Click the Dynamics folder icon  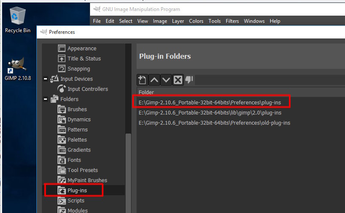(x=62, y=119)
